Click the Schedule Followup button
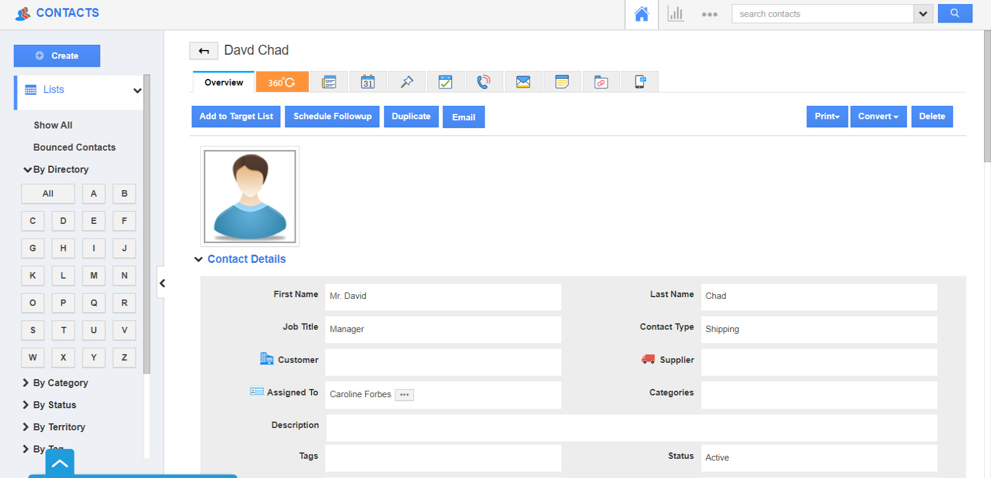991x478 pixels. coord(332,116)
